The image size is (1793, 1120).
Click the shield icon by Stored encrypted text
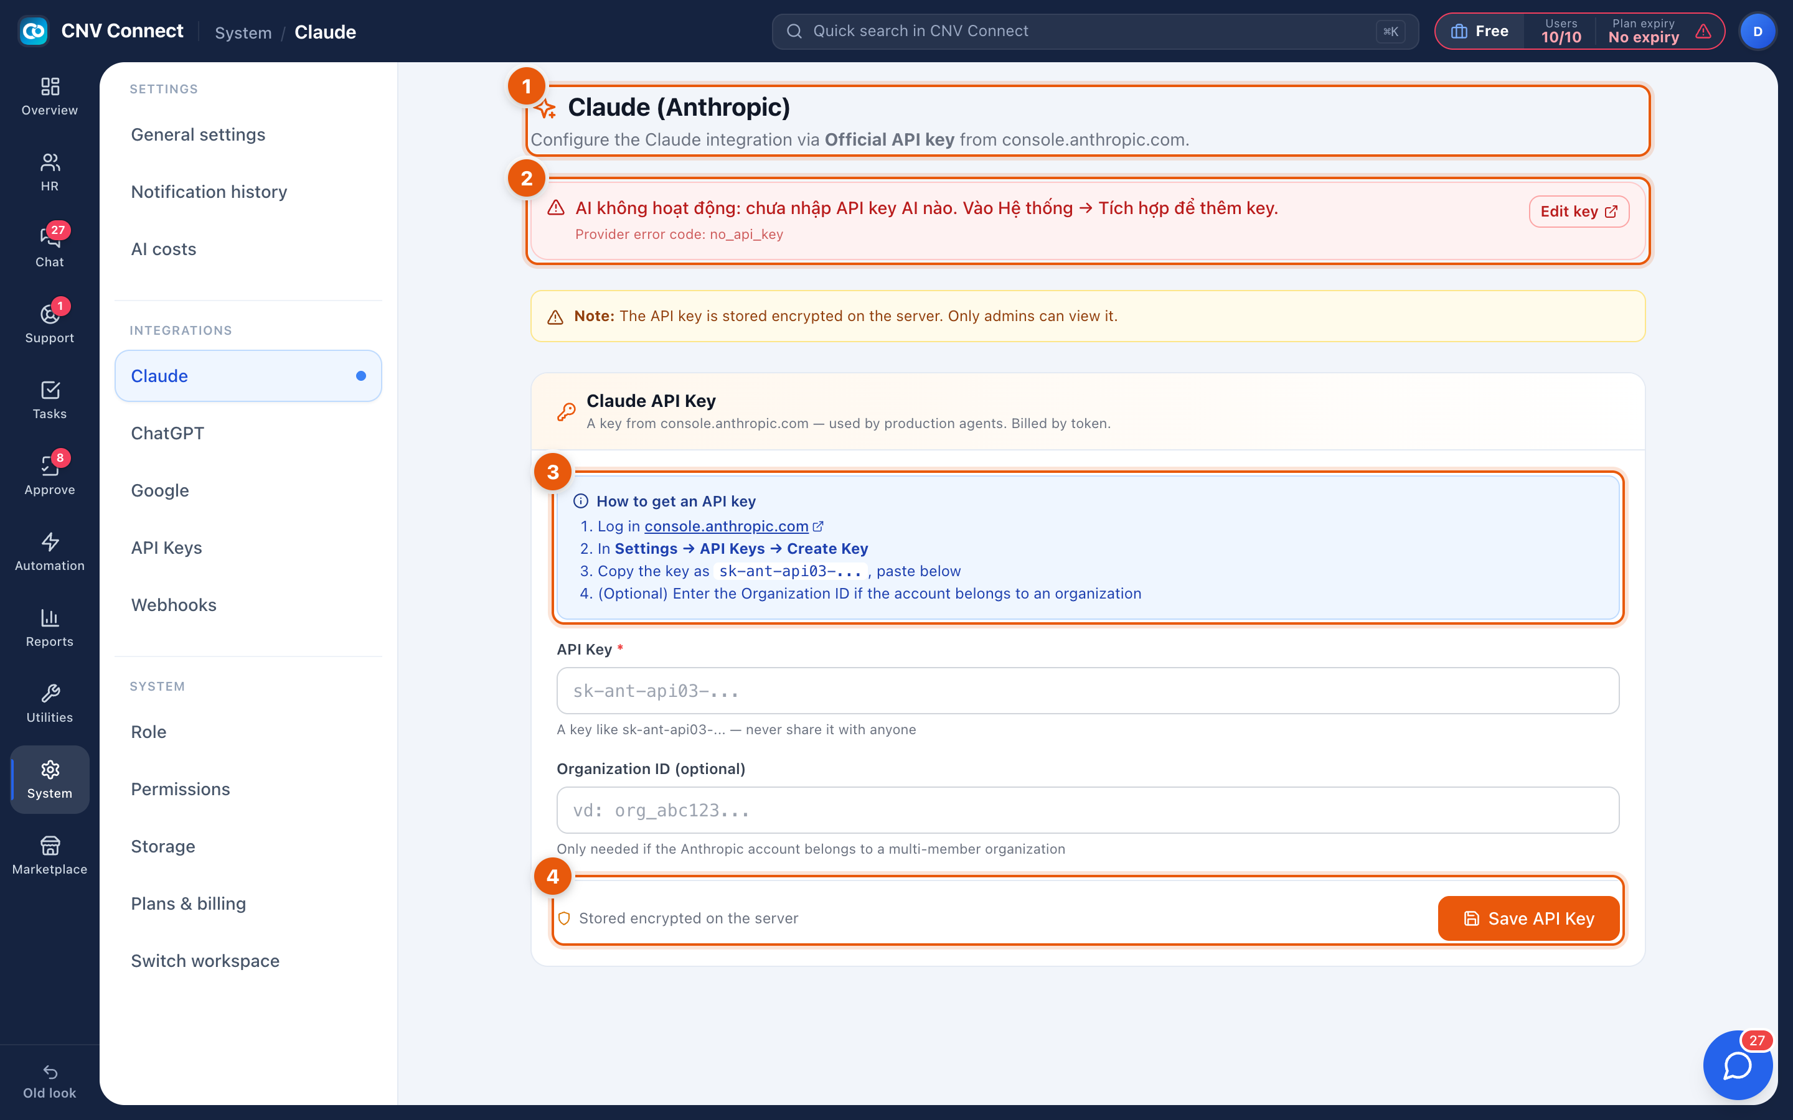point(564,918)
